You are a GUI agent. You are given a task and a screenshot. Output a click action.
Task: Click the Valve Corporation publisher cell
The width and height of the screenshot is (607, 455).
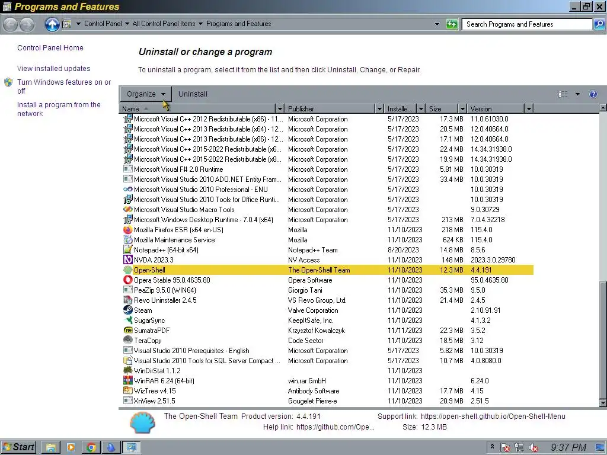[x=313, y=310]
